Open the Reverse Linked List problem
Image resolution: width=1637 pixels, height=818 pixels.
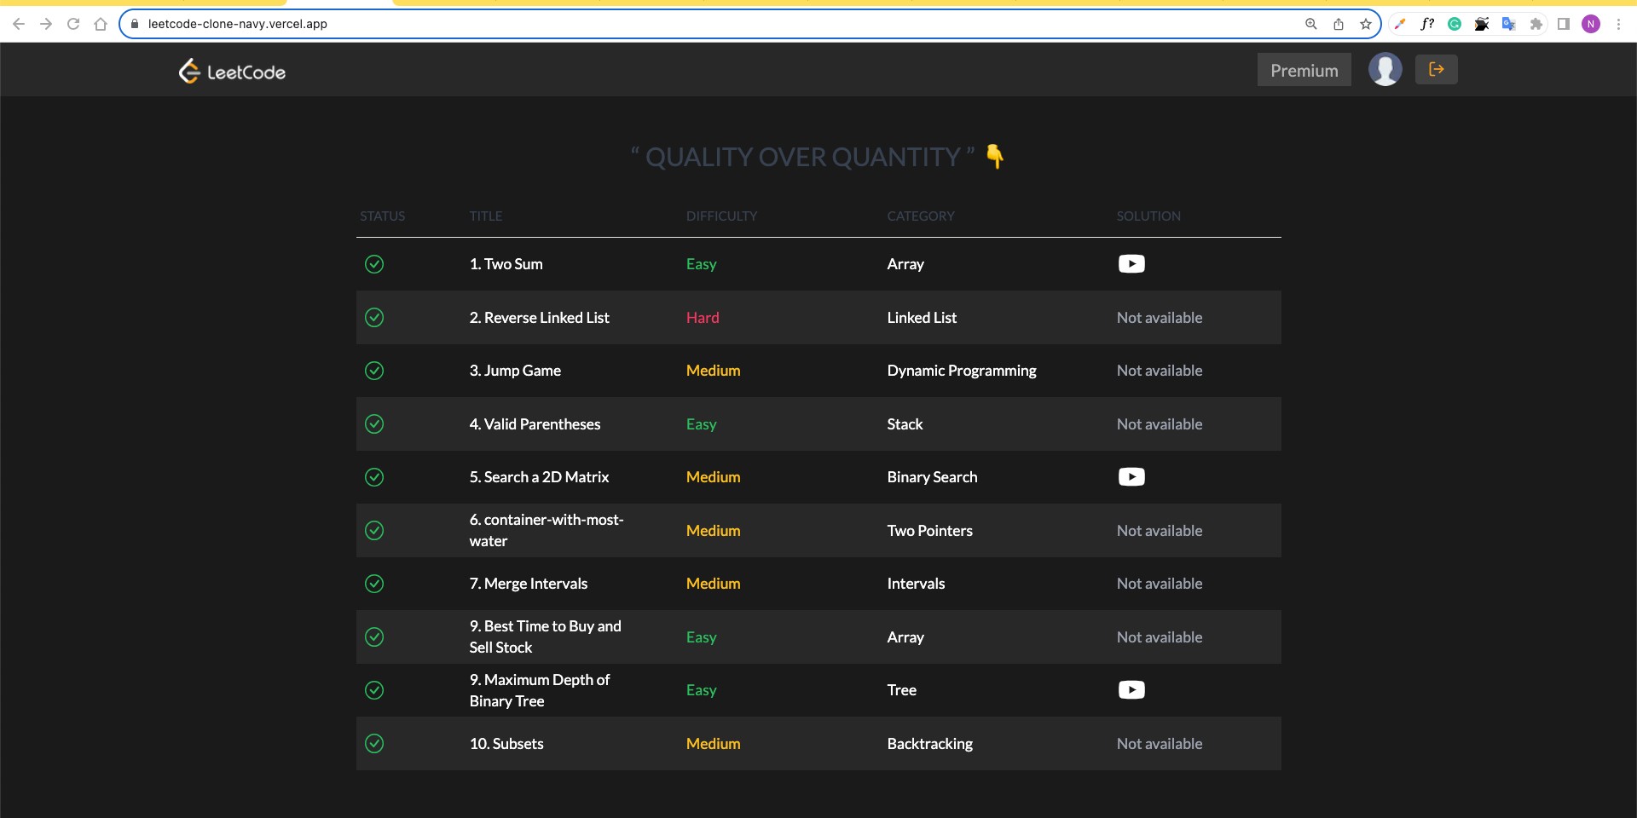coord(539,318)
